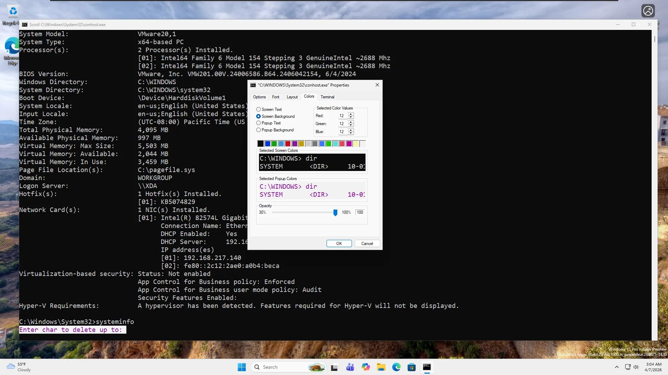
Task: Expand hidden icons in the system tray
Action: pyautogui.click(x=617, y=367)
